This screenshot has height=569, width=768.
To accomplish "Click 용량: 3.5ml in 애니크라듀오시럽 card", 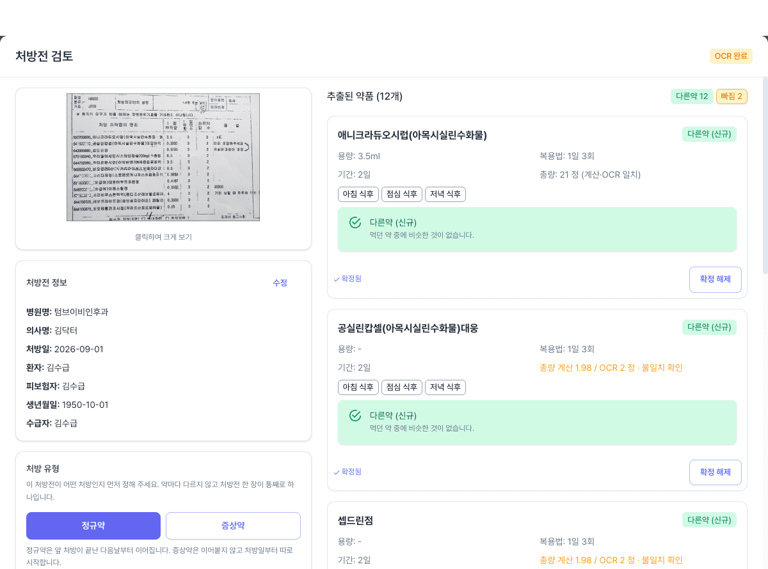I will 359,156.
